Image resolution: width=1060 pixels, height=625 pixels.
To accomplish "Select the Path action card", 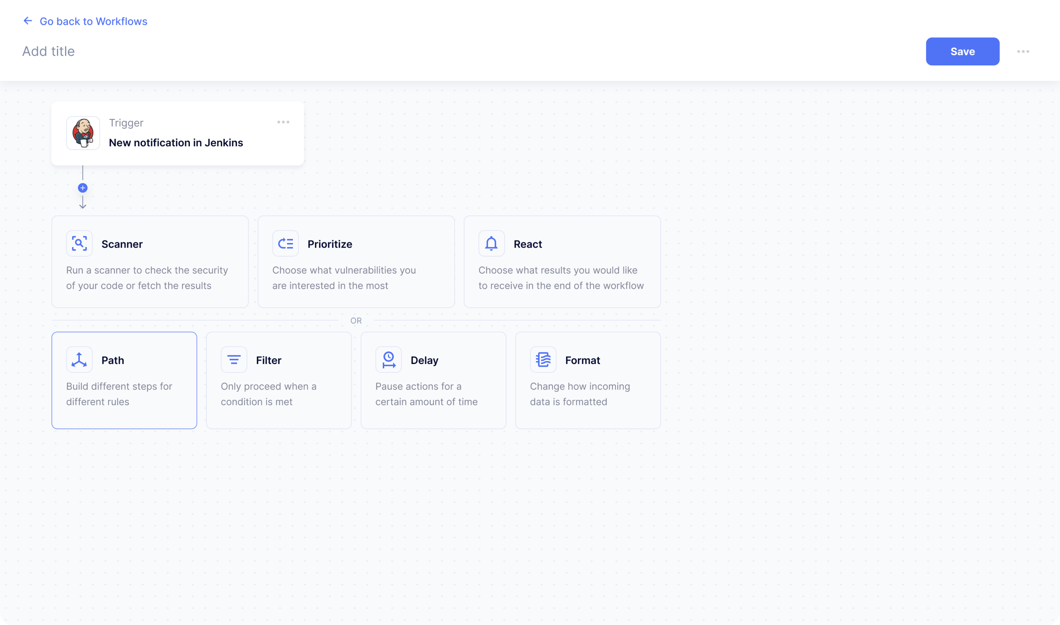I will coord(124,380).
